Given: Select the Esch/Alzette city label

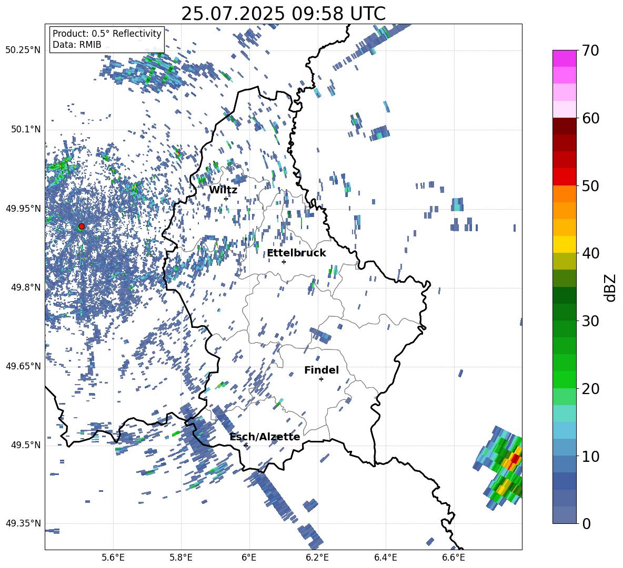Looking at the screenshot, I should (x=265, y=437).
